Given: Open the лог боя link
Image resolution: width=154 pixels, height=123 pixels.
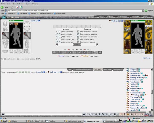Looking at the screenshot, I should tap(147, 58).
